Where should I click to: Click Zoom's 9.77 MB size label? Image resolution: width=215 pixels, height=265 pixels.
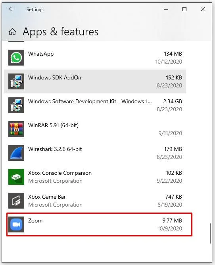172,221
